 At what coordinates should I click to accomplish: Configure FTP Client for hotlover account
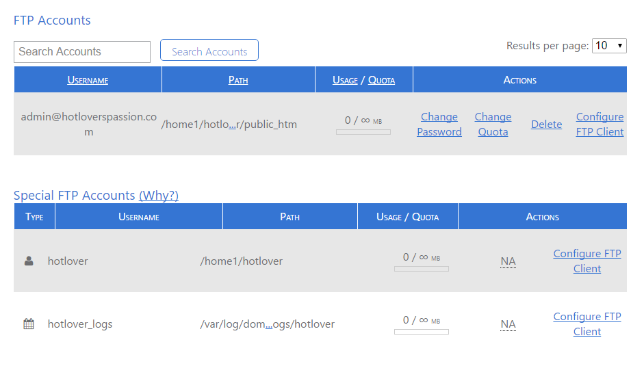587,261
